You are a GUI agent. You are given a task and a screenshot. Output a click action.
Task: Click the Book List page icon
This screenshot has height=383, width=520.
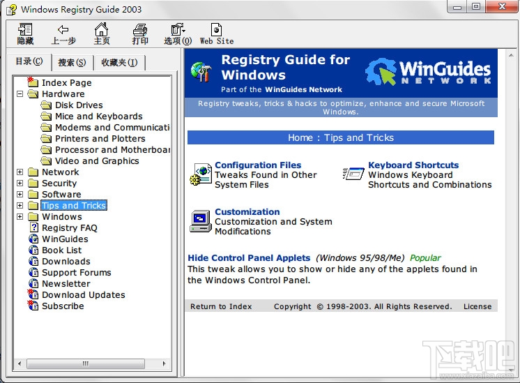(33, 250)
